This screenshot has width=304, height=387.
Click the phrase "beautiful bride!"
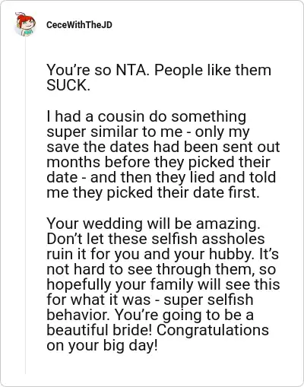coord(99,330)
